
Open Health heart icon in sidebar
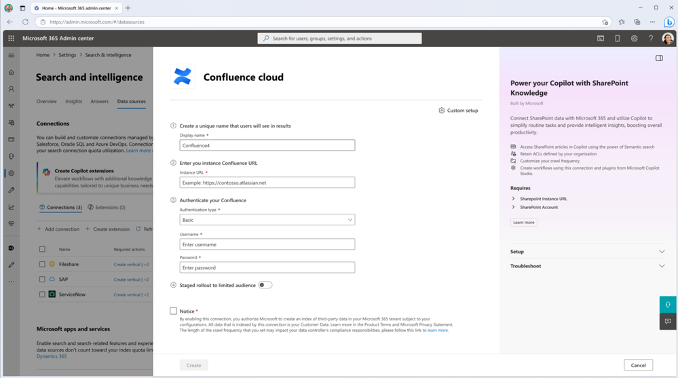tap(12, 224)
